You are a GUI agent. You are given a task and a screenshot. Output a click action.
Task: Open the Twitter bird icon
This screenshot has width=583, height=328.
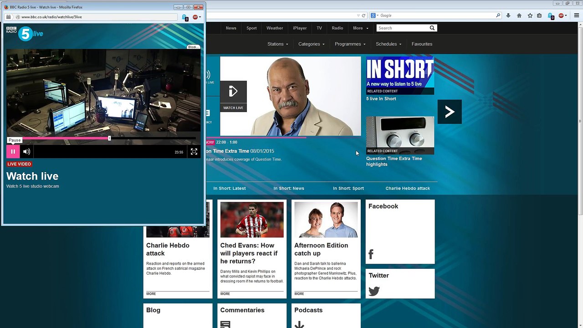point(374,291)
